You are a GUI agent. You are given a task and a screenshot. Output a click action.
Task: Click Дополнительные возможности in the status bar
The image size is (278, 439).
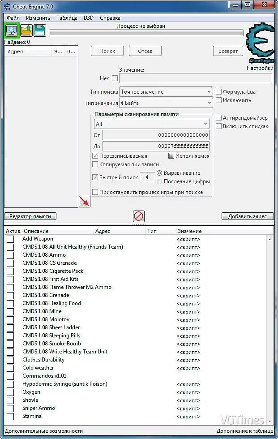click(x=44, y=431)
